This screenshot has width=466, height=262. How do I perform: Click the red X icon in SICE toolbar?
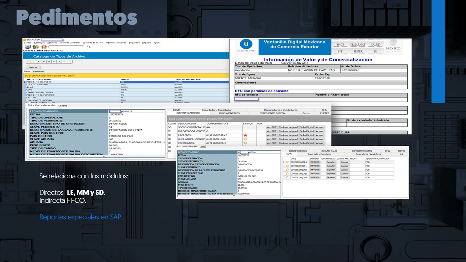pyautogui.click(x=44, y=47)
